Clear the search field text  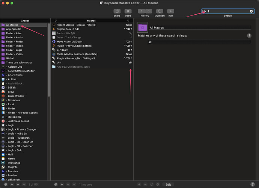pyautogui.click(x=251, y=11)
